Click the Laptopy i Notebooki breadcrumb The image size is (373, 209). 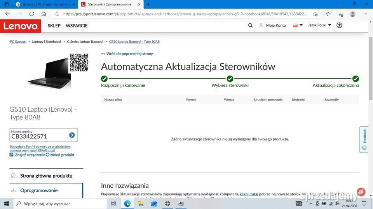(46, 41)
